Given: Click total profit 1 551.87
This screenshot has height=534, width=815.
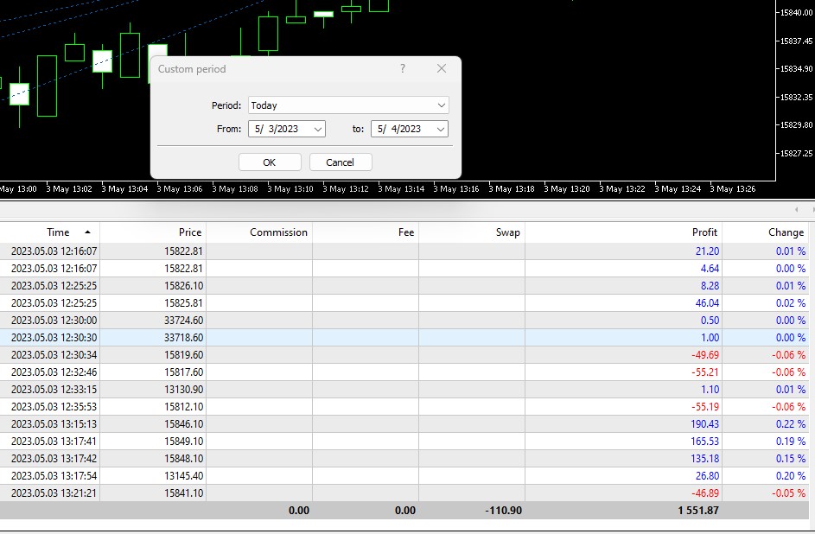Looking at the screenshot, I should click(698, 510).
